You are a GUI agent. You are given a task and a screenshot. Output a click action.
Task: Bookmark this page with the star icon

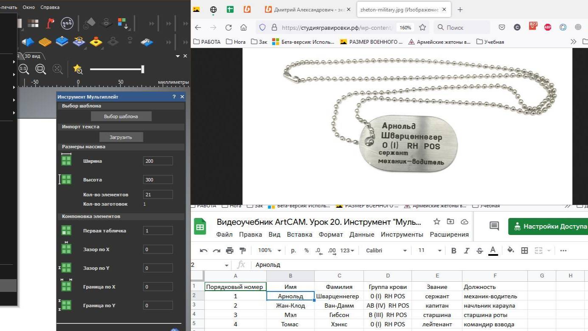[422, 27]
